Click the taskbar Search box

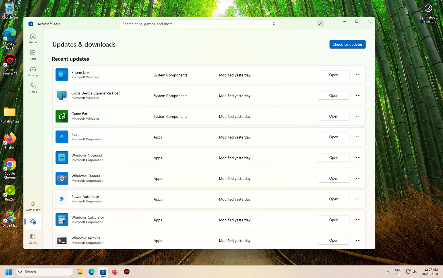[x=44, y=272]
